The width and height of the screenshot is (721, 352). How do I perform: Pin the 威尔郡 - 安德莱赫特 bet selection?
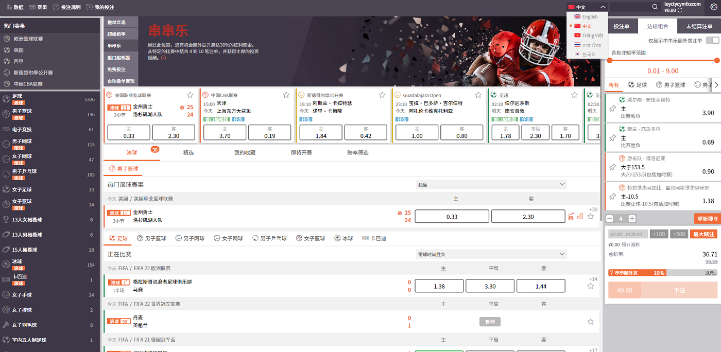click(612, 109)
